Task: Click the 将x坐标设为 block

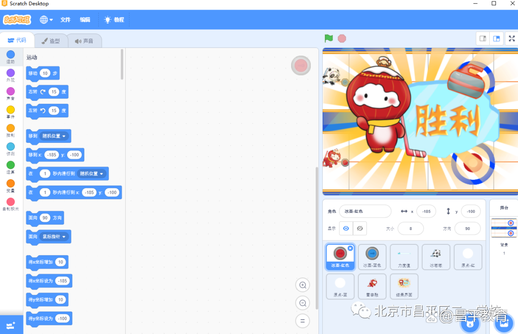Action: pyautogui.click(x=49, y=281)
